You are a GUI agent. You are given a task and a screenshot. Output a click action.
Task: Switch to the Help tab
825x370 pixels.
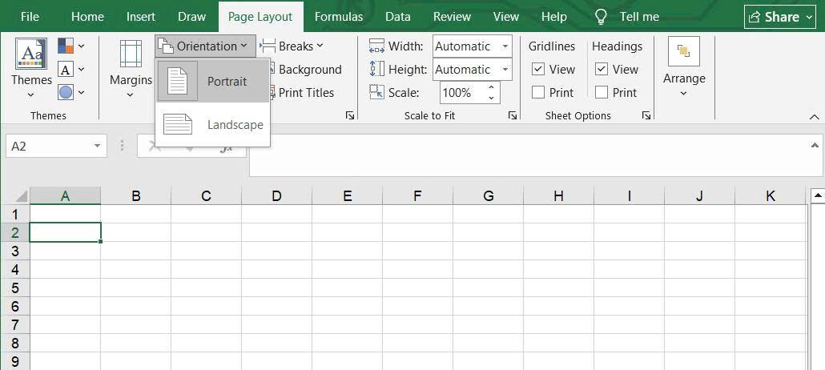(x=554, y=16)
